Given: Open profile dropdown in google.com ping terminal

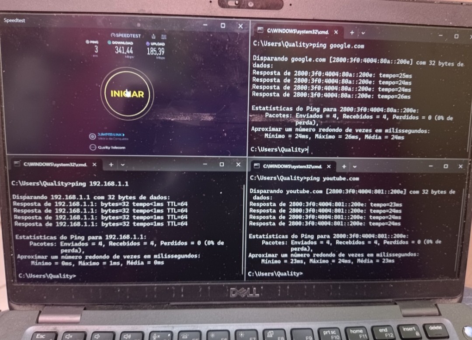Looking at the screenshot, I should [363, 33].
